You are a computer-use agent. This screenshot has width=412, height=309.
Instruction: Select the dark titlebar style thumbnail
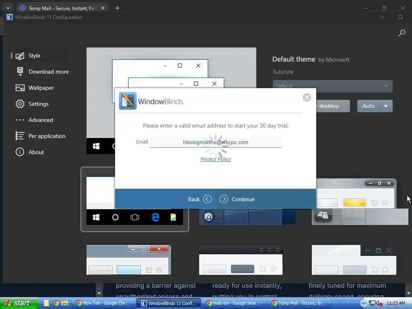(241, 260)
